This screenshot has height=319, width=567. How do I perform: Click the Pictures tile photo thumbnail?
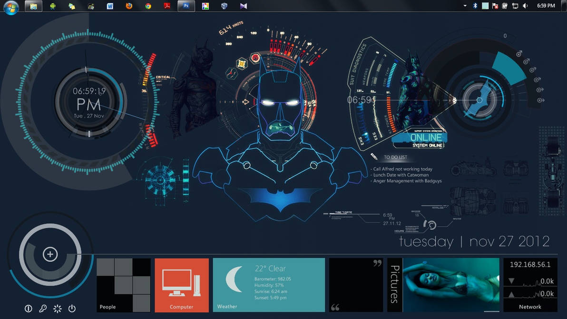(x=451, y=285)
